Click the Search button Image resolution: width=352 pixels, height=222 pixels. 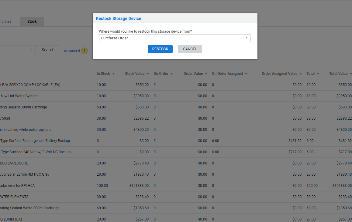click(x=48, y=49)
